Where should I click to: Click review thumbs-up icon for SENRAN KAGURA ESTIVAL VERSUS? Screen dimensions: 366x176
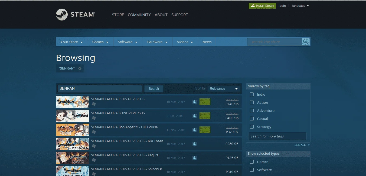pyautogui.click(x=194, y=102)
